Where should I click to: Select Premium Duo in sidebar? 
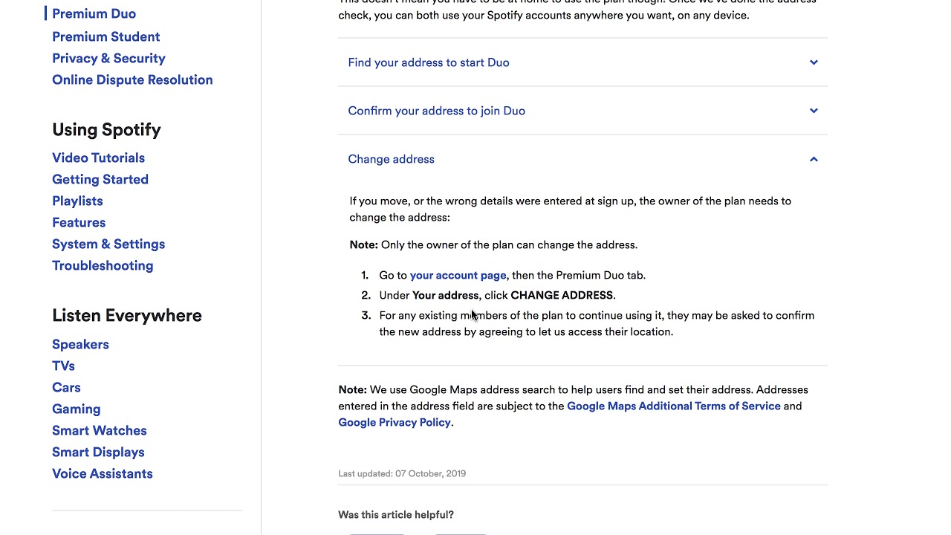[94, 13]
